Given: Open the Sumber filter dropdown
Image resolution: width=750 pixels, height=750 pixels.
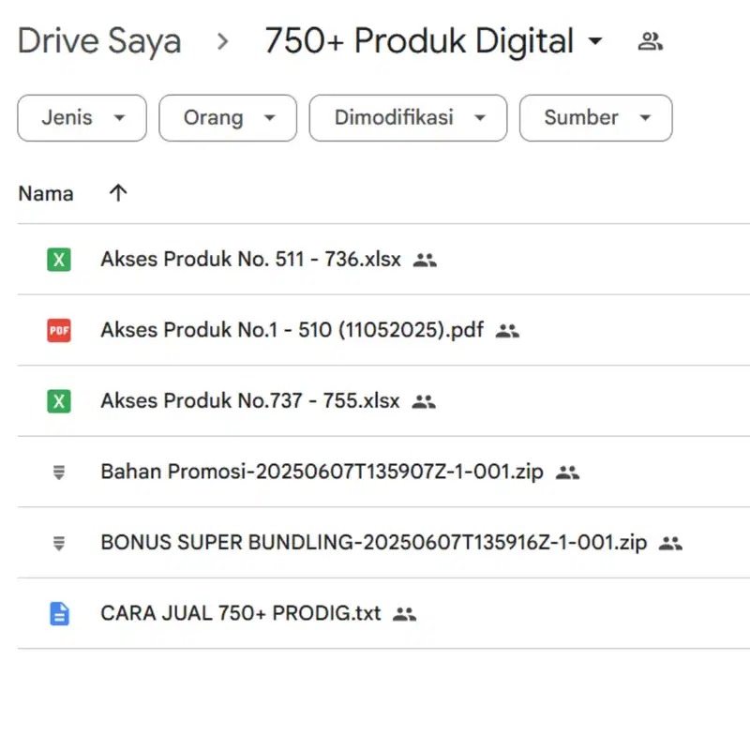Looking at the screenshot, I should 595,118.
